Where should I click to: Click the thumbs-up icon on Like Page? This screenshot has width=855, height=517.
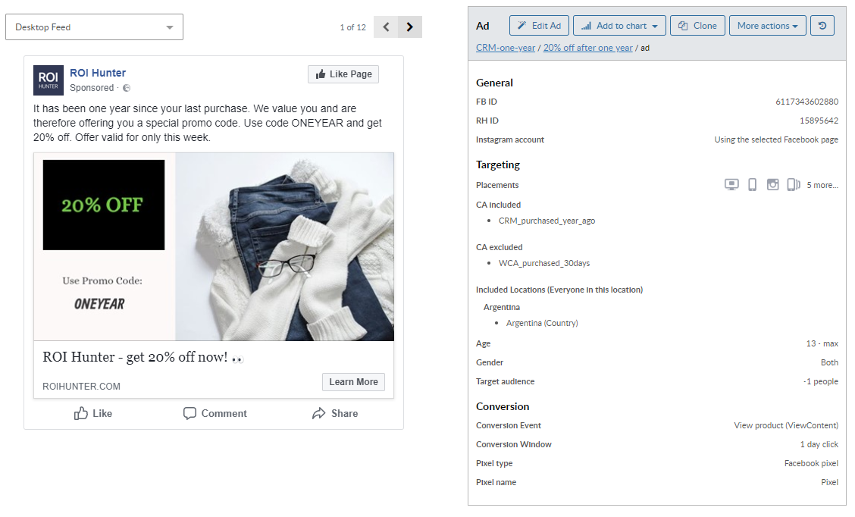(x=321, y=74)
